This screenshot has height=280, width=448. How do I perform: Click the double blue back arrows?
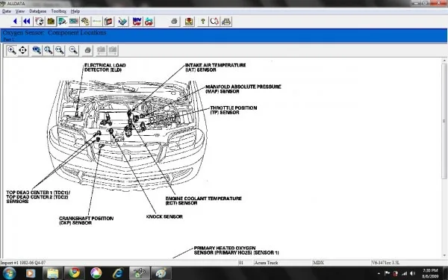tap(27, 22)
